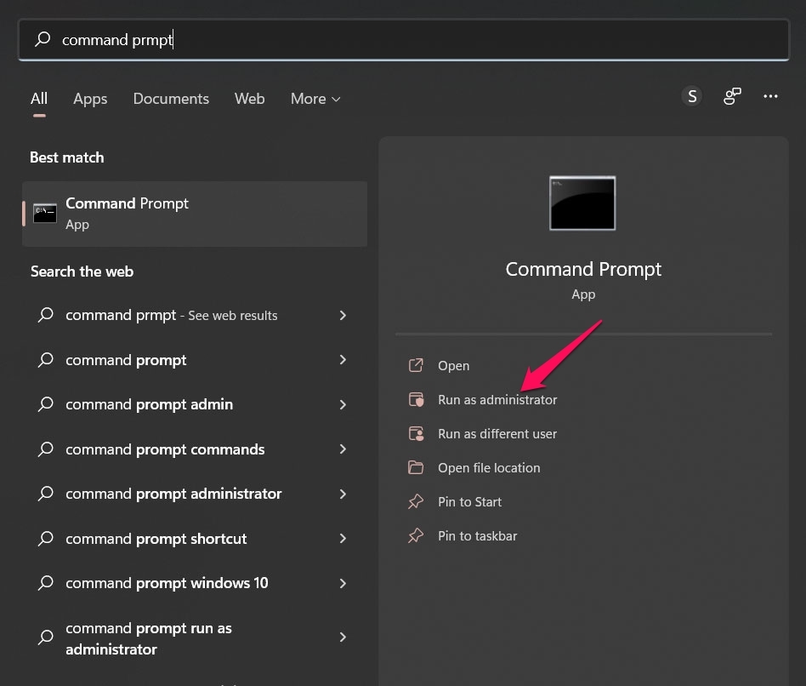Select 'command prompt shortcut' suggestion

pos(195,539)
